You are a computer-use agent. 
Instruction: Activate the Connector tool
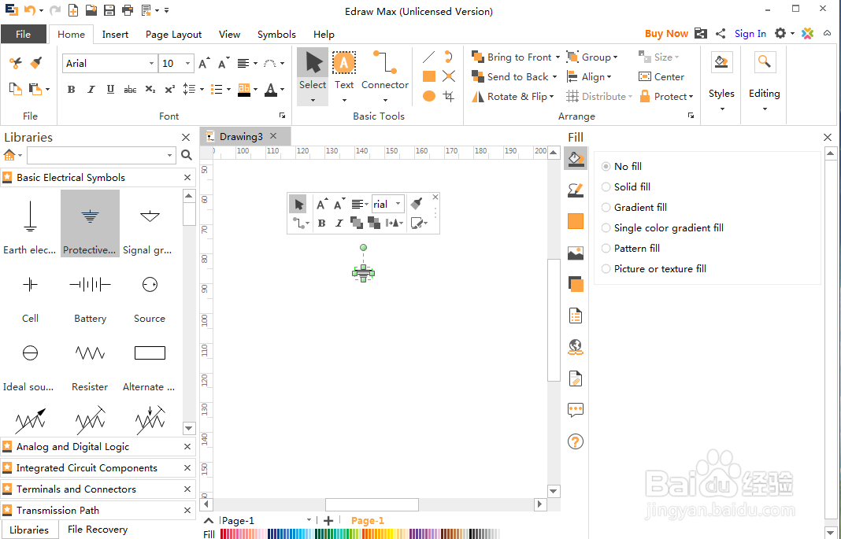[384, 72]
